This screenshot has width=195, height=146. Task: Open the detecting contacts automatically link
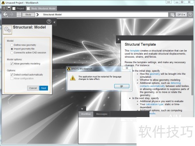click(160, 84)
